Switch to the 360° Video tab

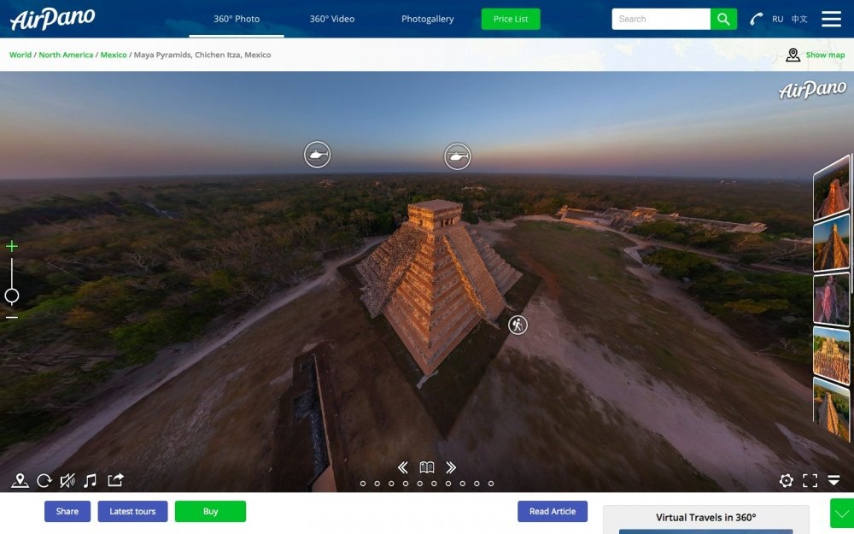coord(331,19)
